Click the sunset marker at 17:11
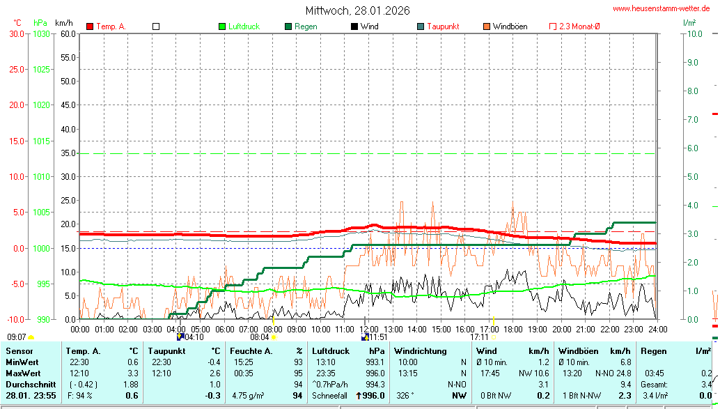Screen dimensions: 720x409 493,337
